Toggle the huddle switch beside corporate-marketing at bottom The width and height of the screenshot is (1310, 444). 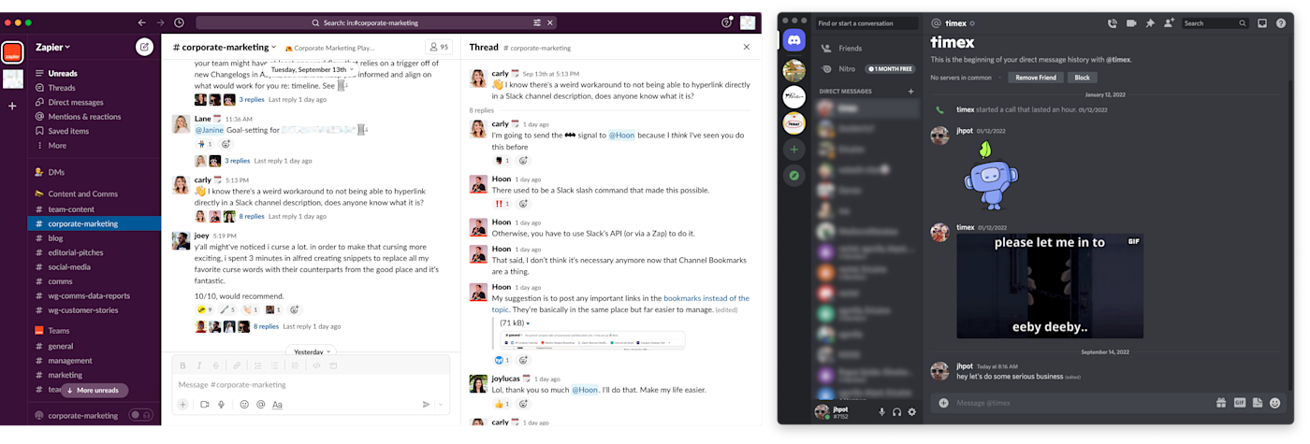(140, 415)
